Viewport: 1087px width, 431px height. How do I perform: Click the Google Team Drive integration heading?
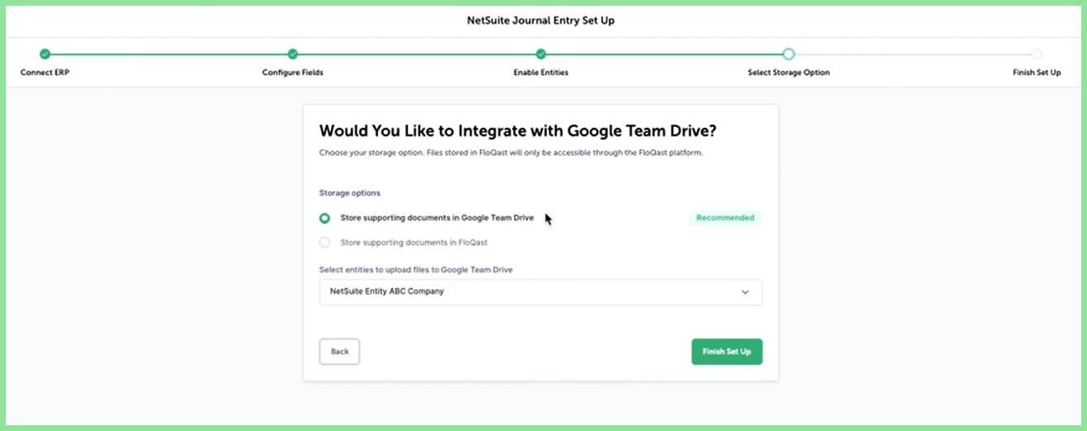pyautogui.click(x=518, y=130)
